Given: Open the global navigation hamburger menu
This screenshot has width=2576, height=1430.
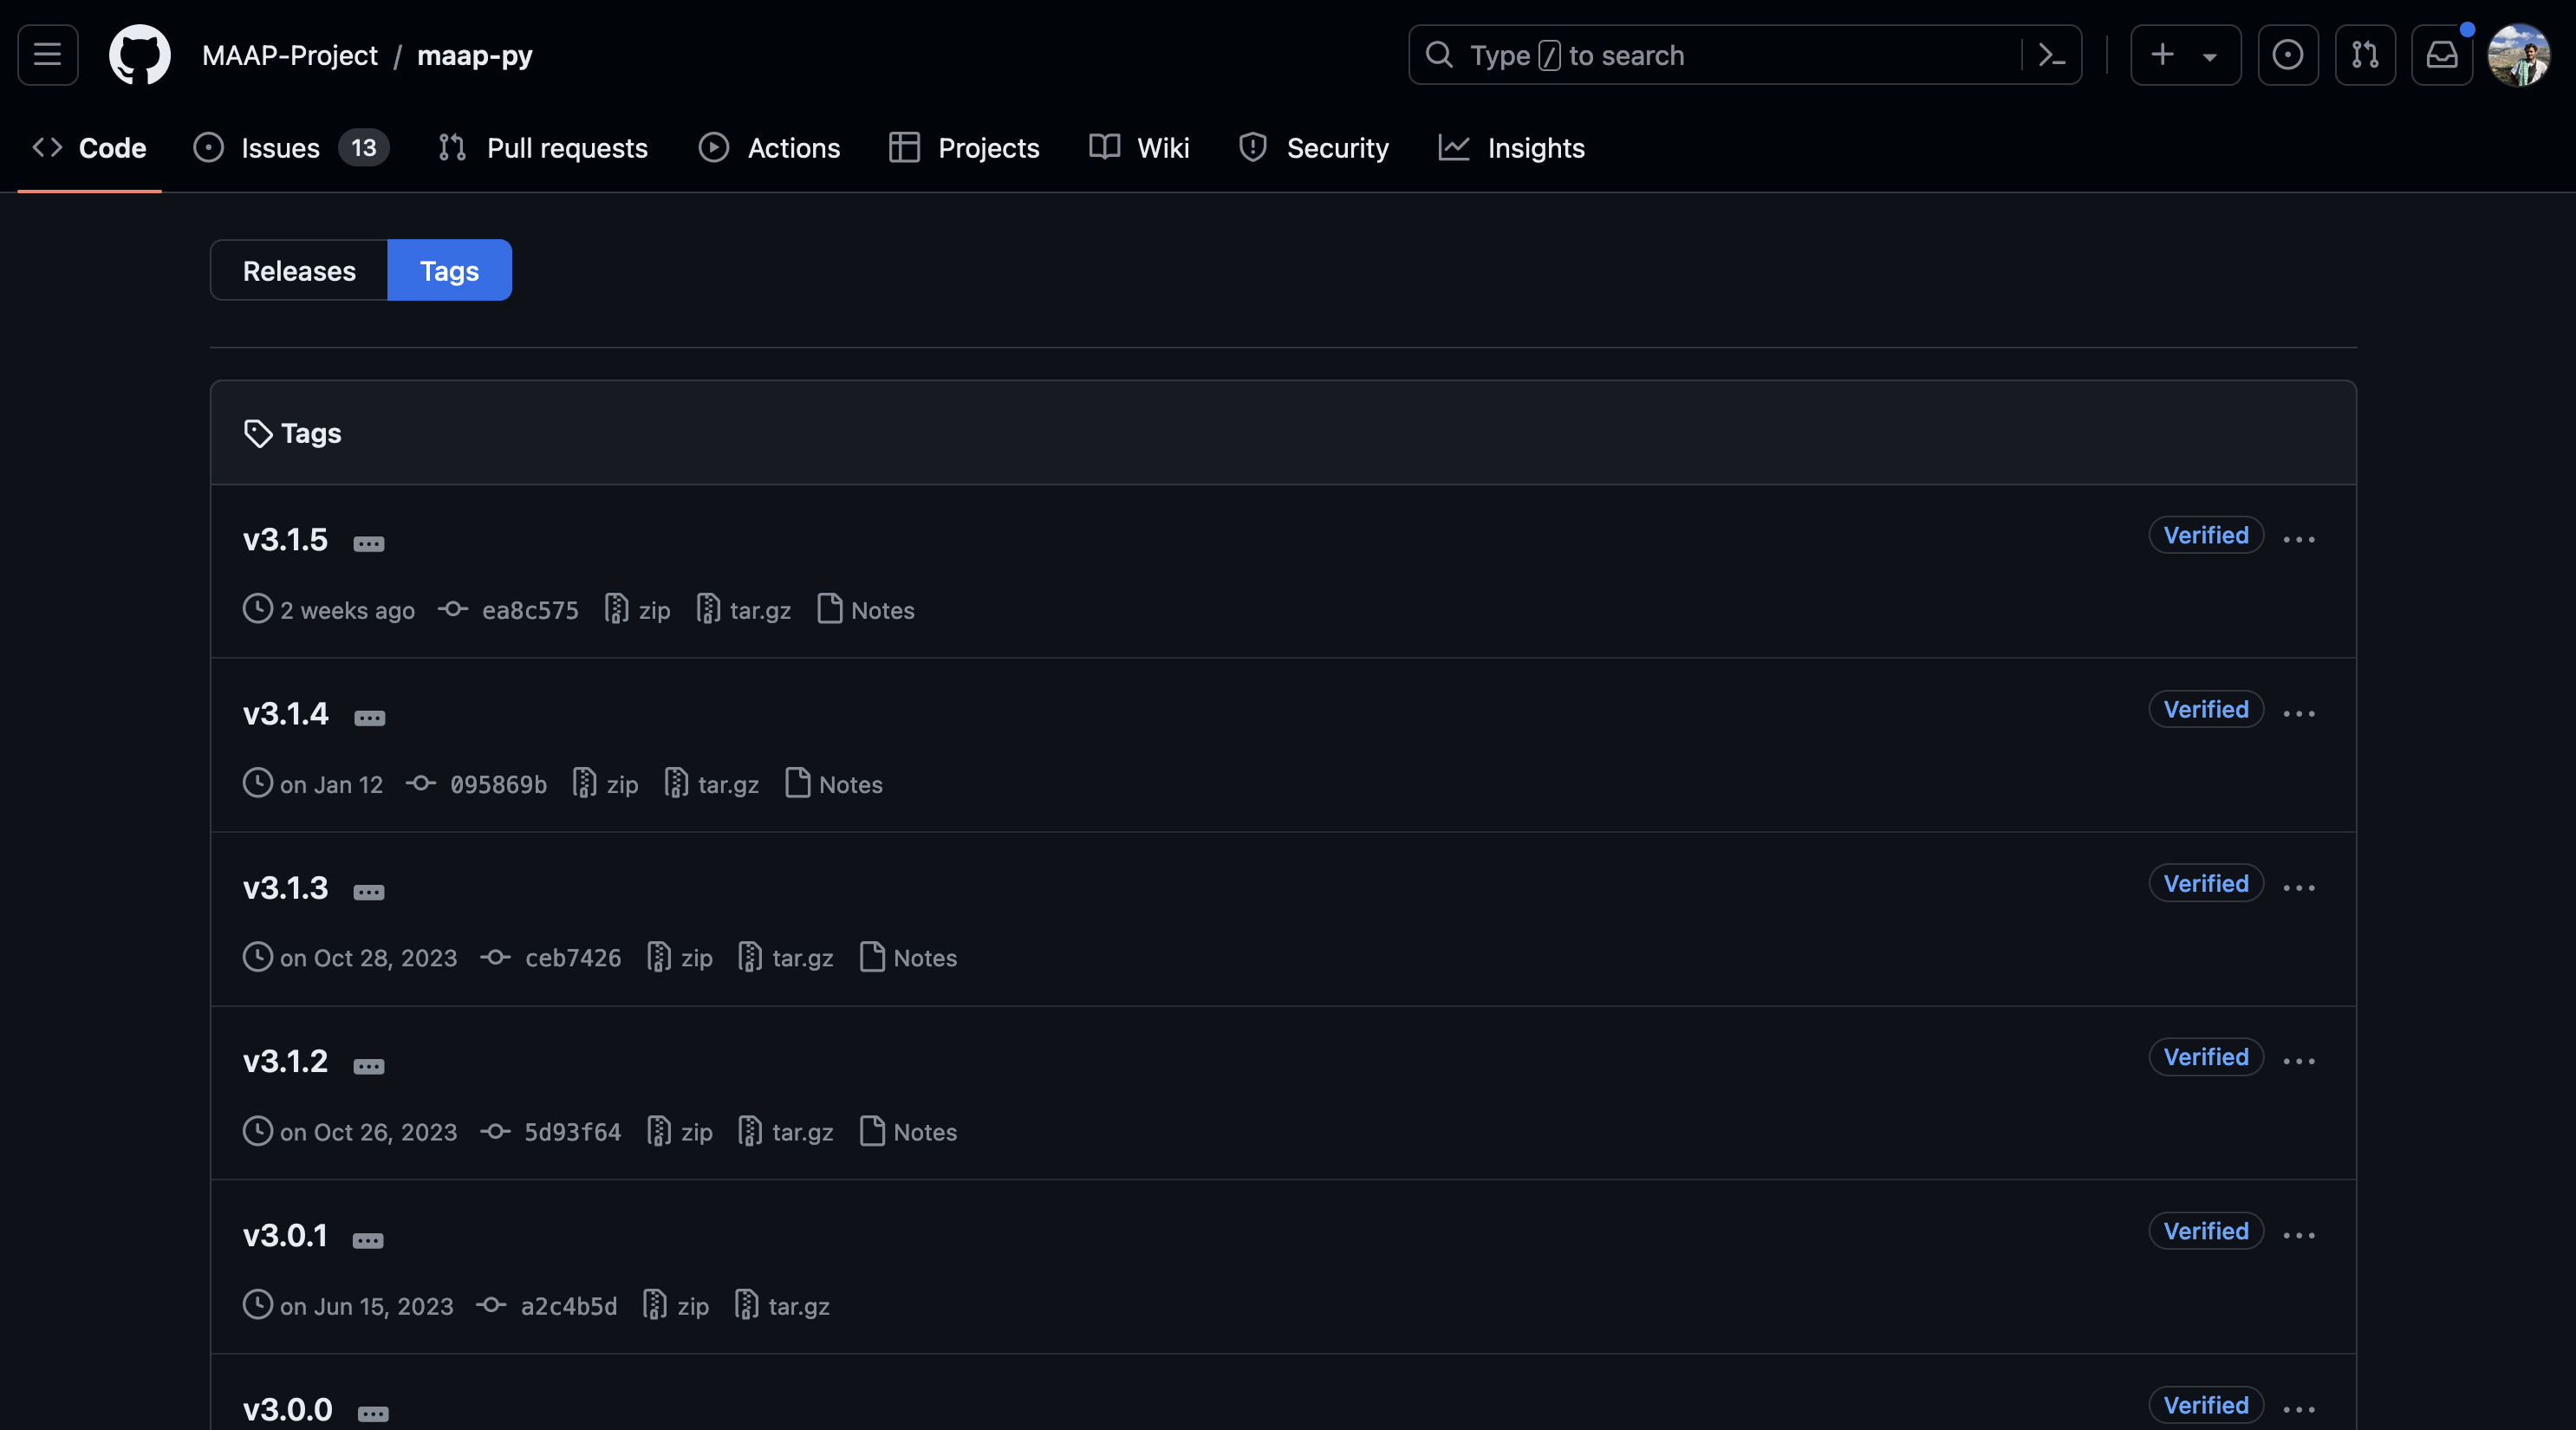Looking at the screenshot, I should pyautogui.click(x=47, y=55).
